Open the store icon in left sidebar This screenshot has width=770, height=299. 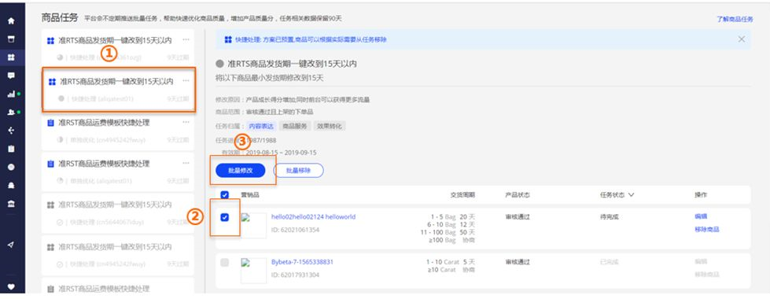(x=11, y=39)
